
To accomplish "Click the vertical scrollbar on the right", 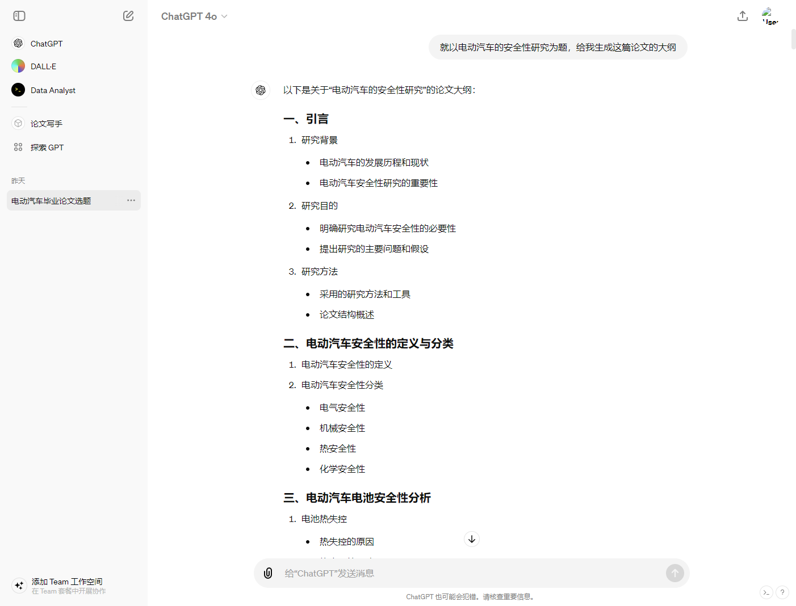I will click(793, 40).
